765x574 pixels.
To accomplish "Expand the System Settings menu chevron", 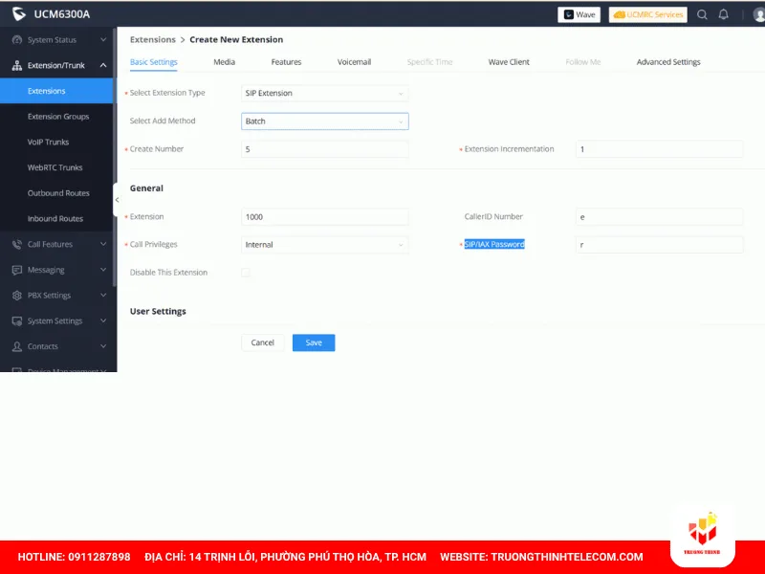I will [x=103, y=320].
